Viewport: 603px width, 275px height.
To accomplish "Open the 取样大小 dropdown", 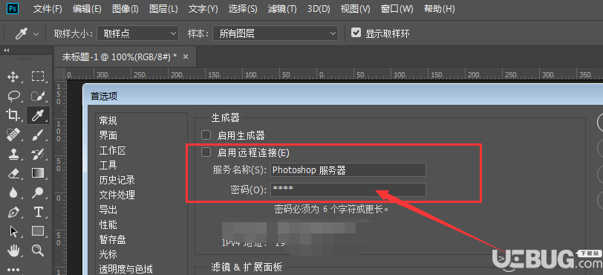I will [137, 33].
